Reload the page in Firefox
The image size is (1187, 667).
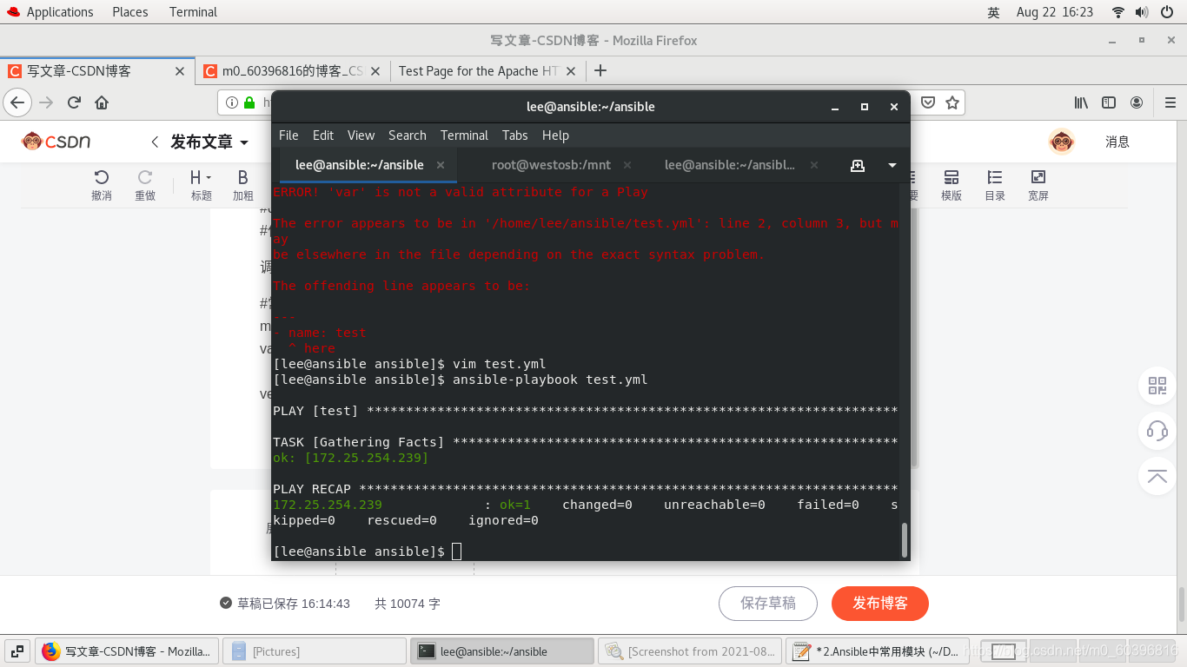tap(74, 102)
